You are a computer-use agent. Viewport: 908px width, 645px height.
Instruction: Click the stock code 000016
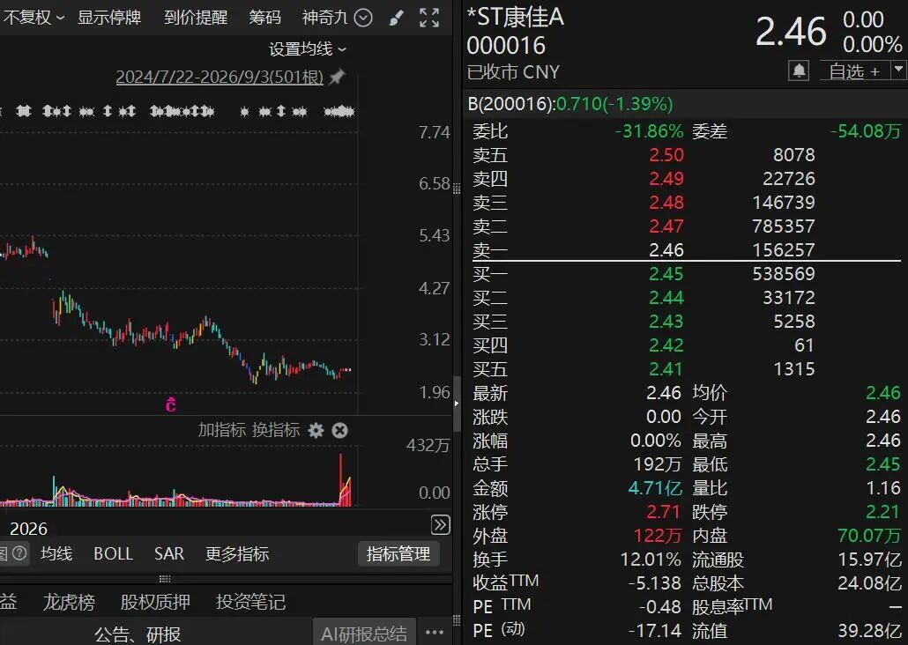[506, 46]
